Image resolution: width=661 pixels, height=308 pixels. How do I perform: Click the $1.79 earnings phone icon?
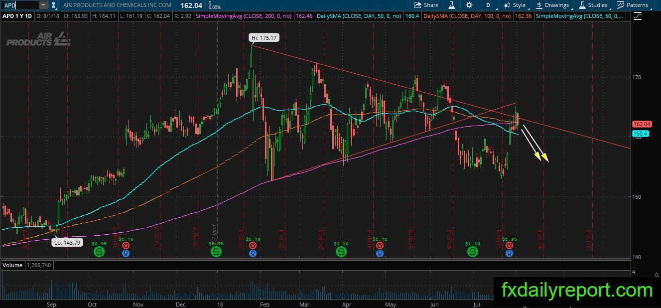click(253, 245)
